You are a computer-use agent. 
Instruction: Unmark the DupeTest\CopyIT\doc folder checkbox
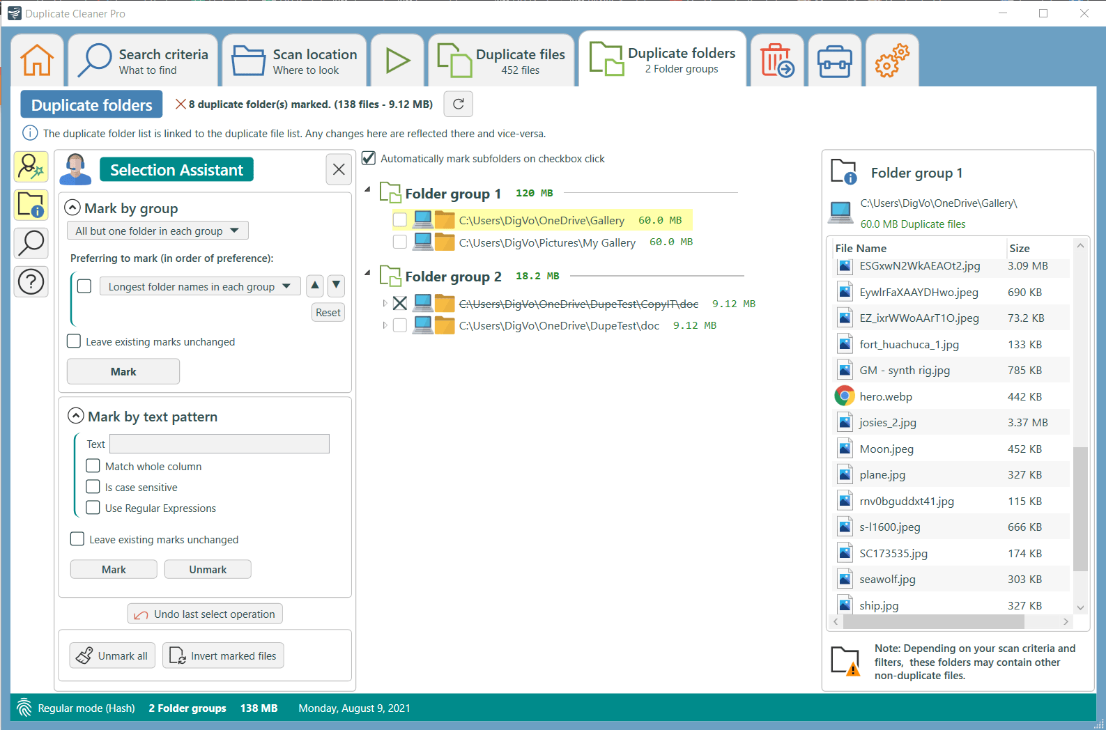coord(400,303)
